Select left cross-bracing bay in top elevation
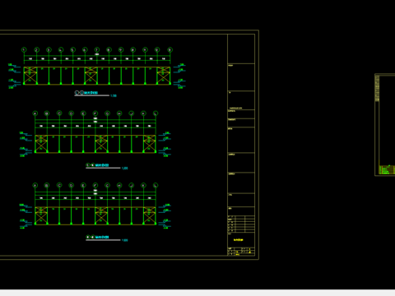395x296 pixels. coord(30,76)
